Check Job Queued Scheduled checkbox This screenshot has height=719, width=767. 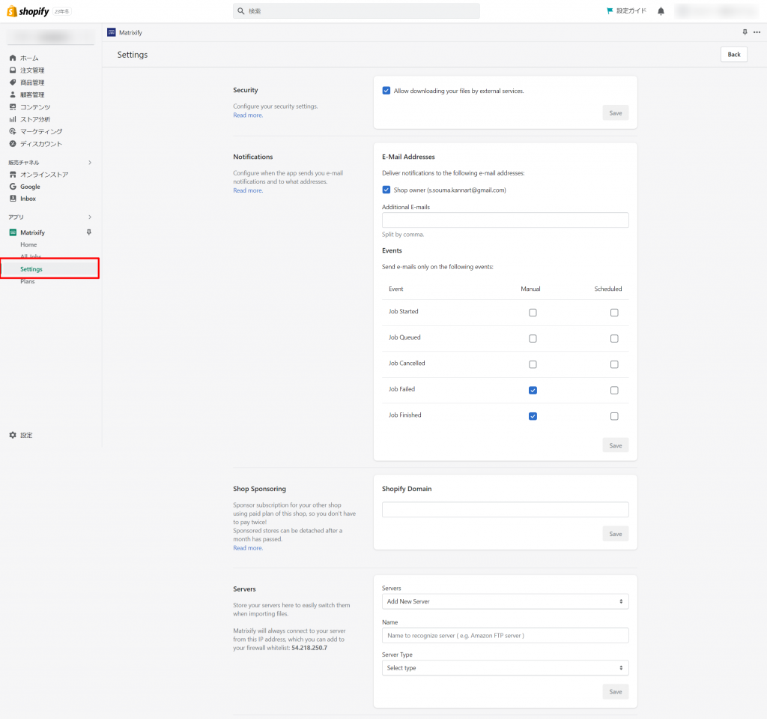click(x=614, y=338)
